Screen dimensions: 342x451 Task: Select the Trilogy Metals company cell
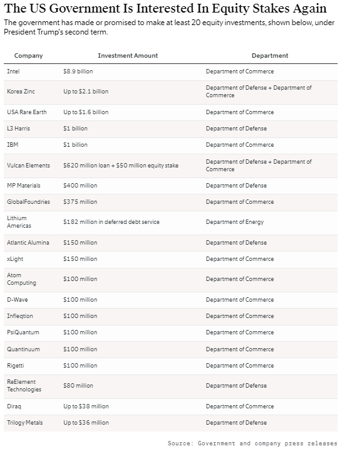click(25, 423)
